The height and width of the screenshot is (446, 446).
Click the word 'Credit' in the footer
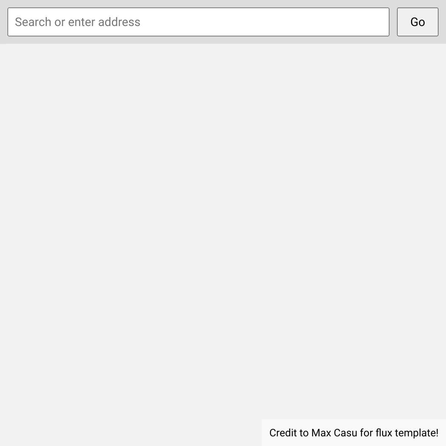point(284,433)
